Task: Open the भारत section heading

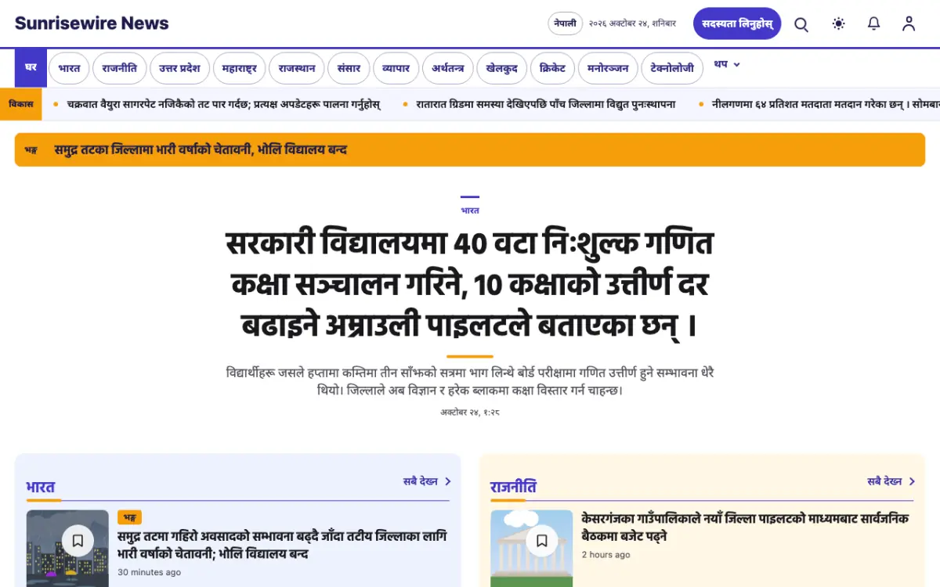Action: pyautogui.click(x=41, y=488)
